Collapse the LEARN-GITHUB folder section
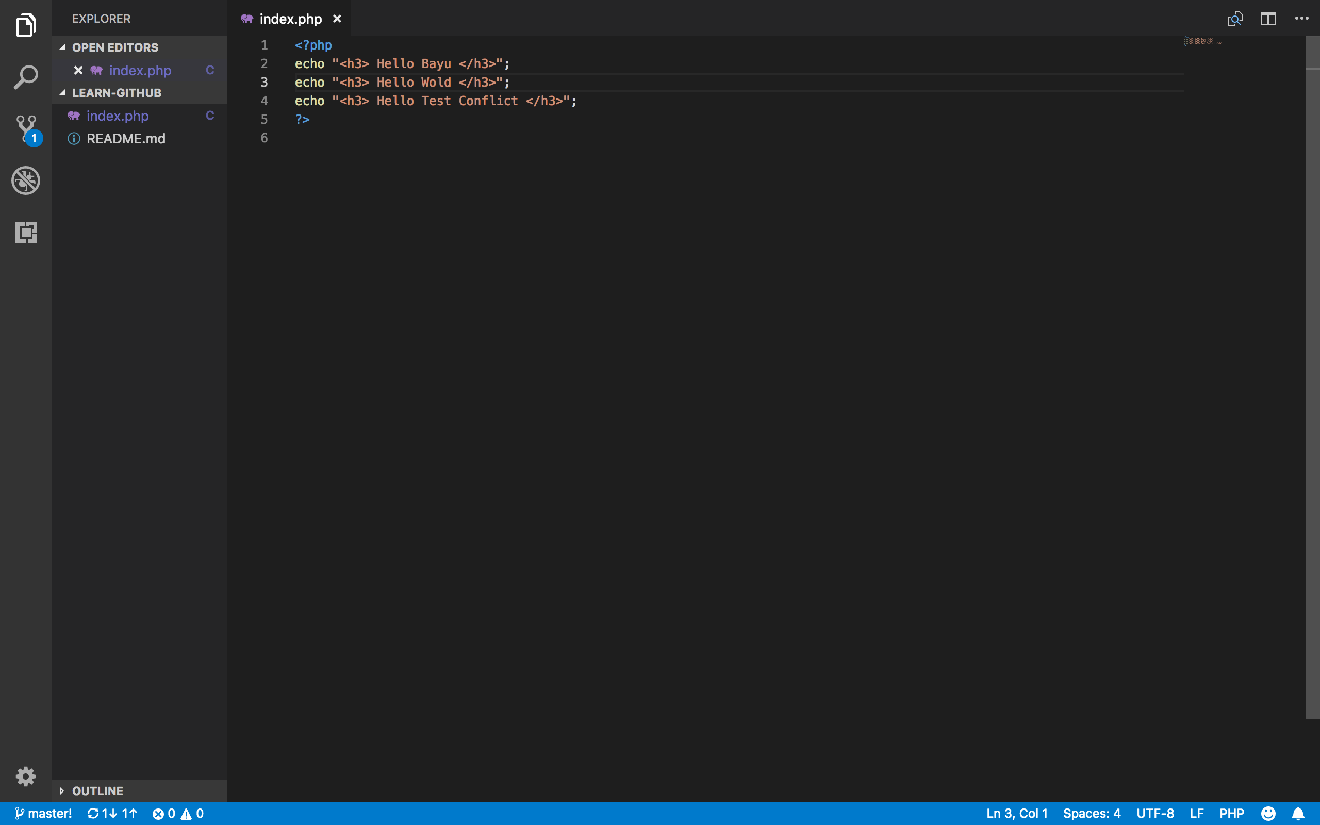Screen dimensions: 1320x825 click(x=63, y=93)
